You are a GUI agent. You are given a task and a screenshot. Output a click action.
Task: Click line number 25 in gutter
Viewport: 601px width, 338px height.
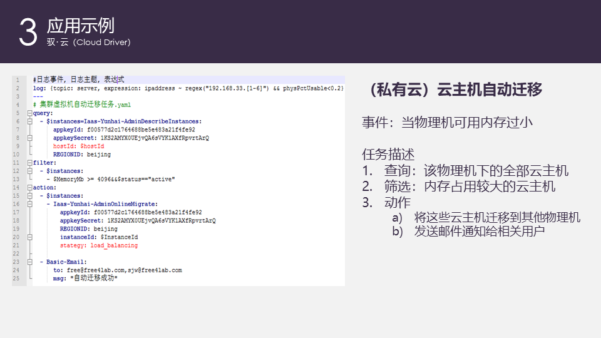(x=18, y=278)
